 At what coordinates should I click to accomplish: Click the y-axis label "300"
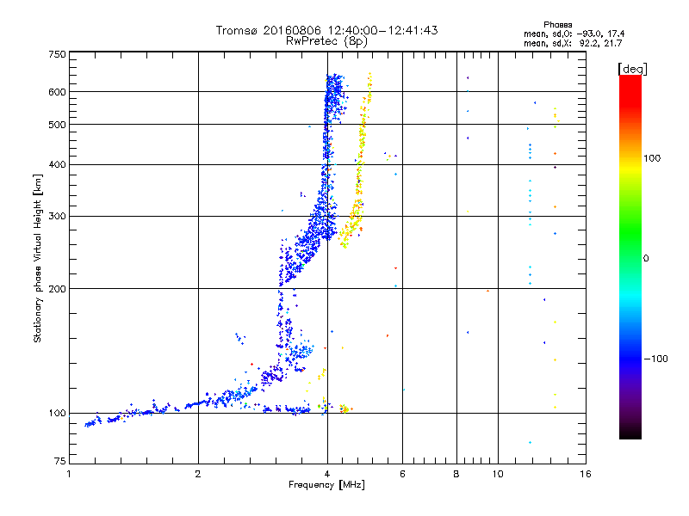pyautogui.click(x=57, y=216)
